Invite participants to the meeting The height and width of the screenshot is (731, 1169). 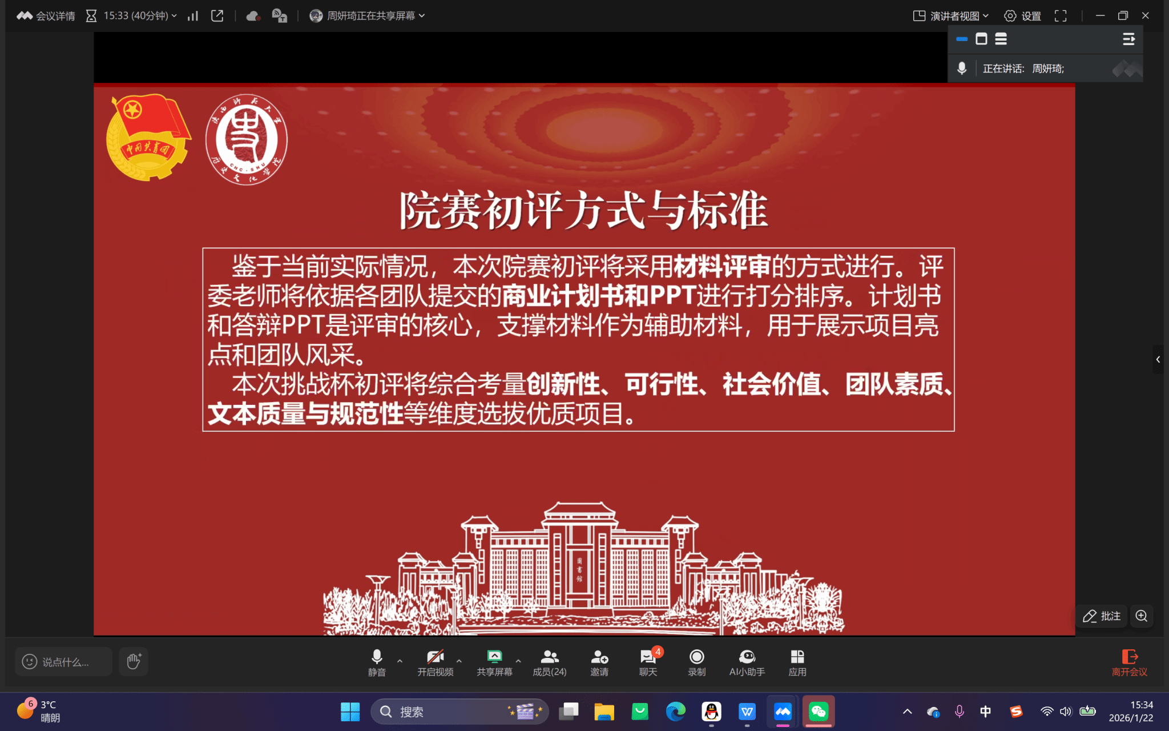(x=599, y=662)
